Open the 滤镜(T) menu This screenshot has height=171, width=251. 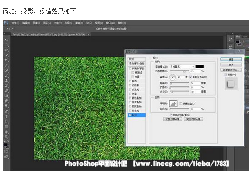[x=79, y=23]
